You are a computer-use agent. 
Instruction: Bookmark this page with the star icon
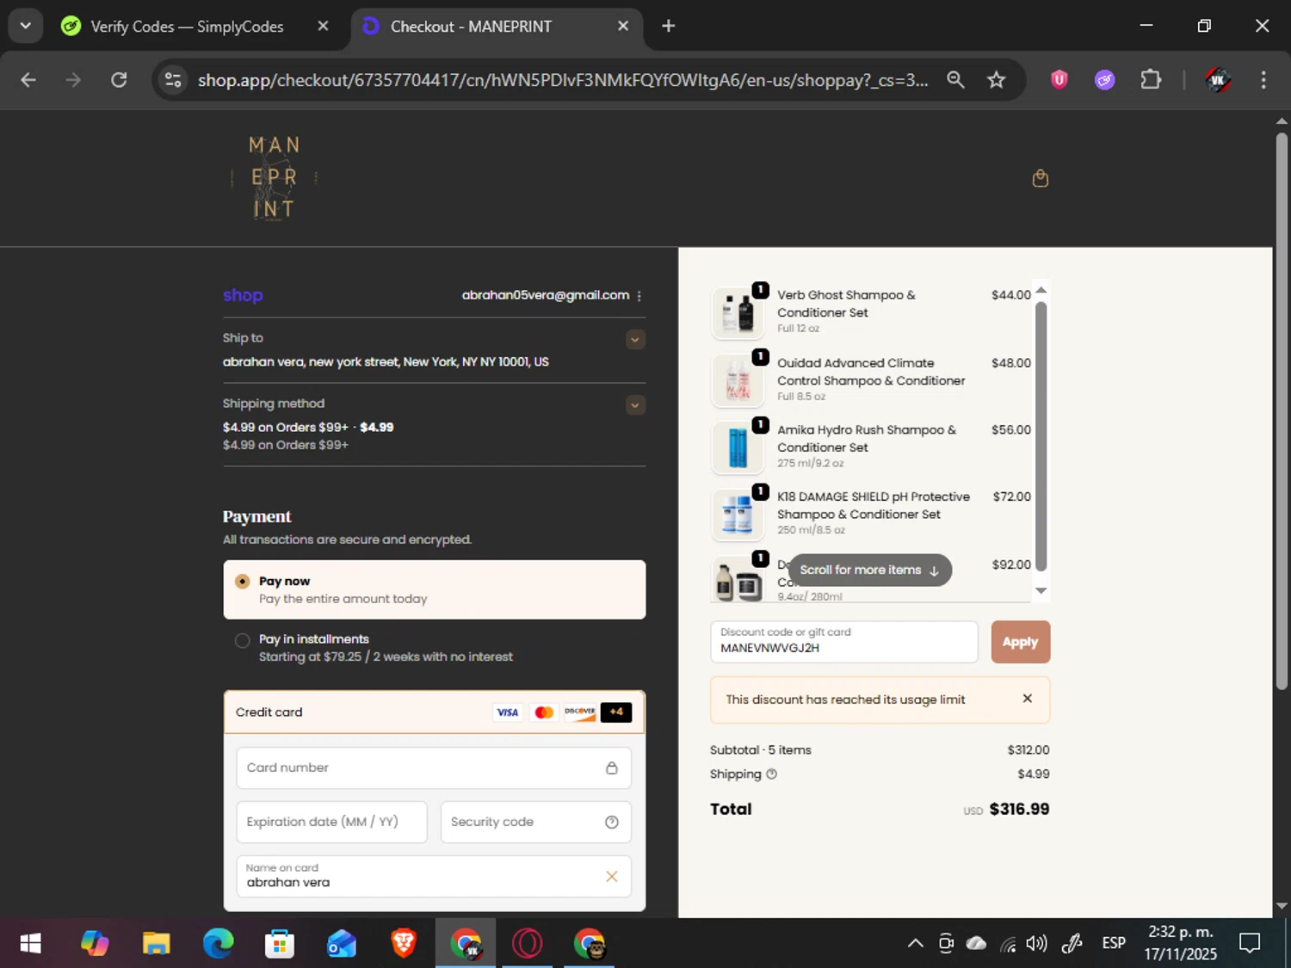click(996, 80)
